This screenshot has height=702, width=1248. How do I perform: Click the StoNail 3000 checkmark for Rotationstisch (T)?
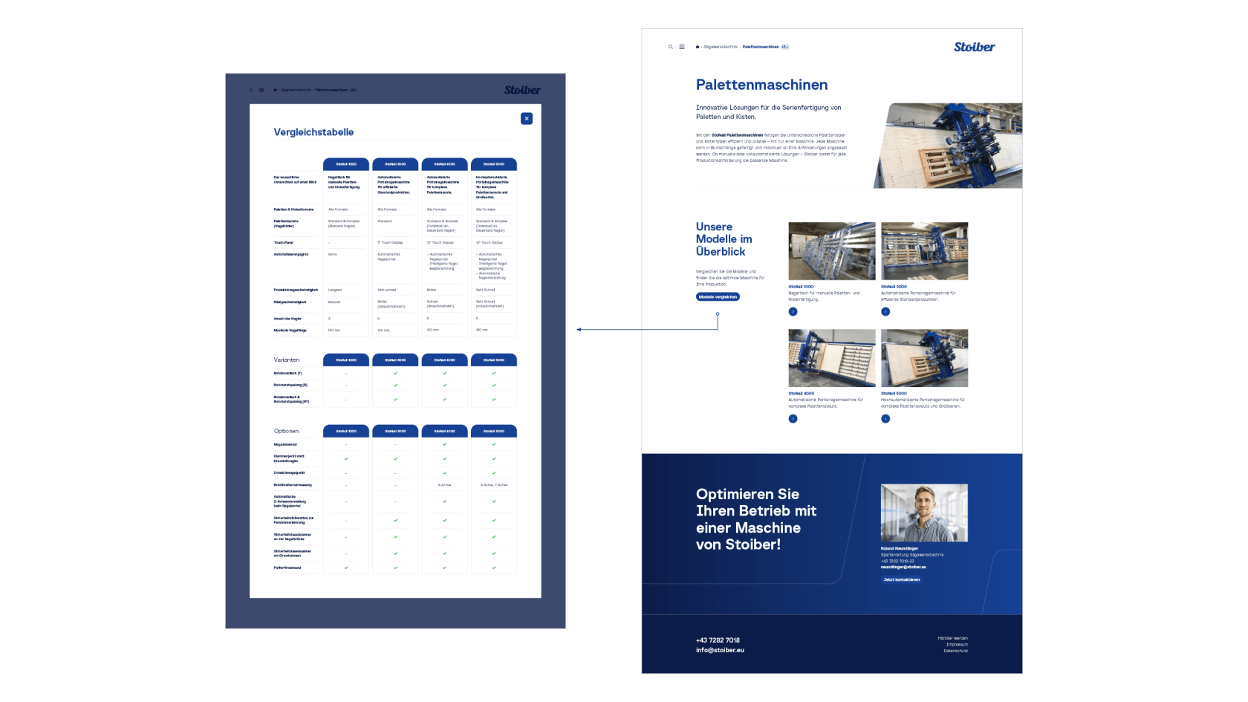click(x=395, y=373)
